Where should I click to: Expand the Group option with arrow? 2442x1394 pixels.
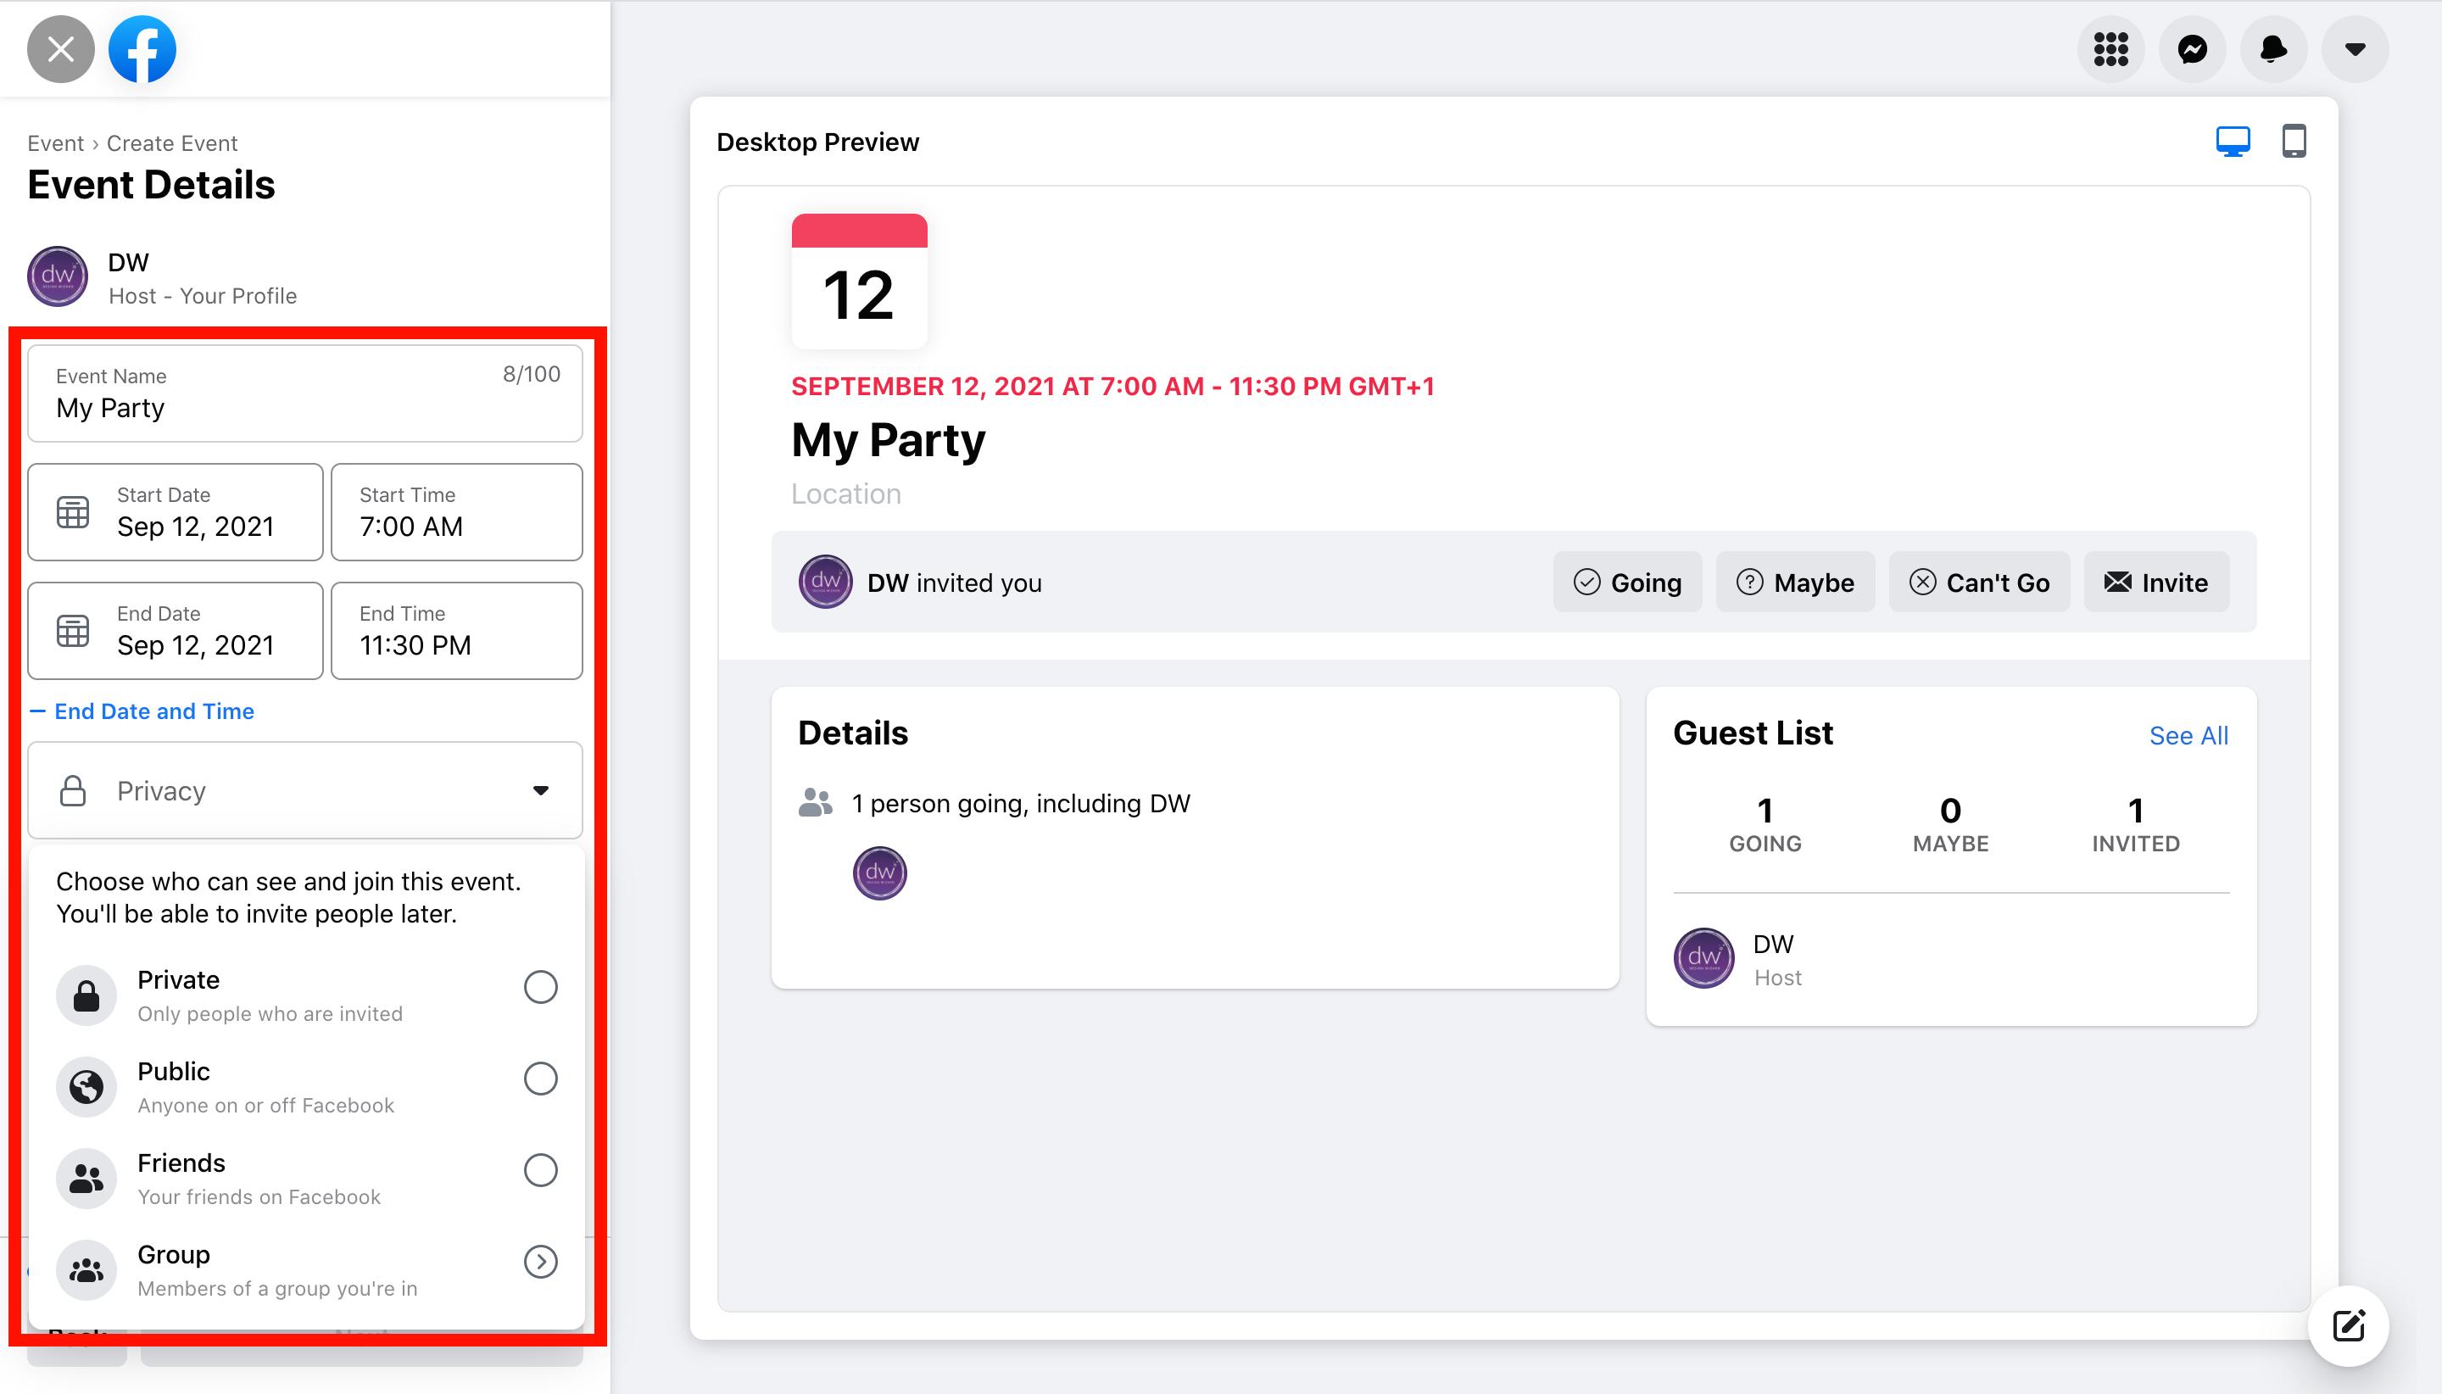(540, 1262)
